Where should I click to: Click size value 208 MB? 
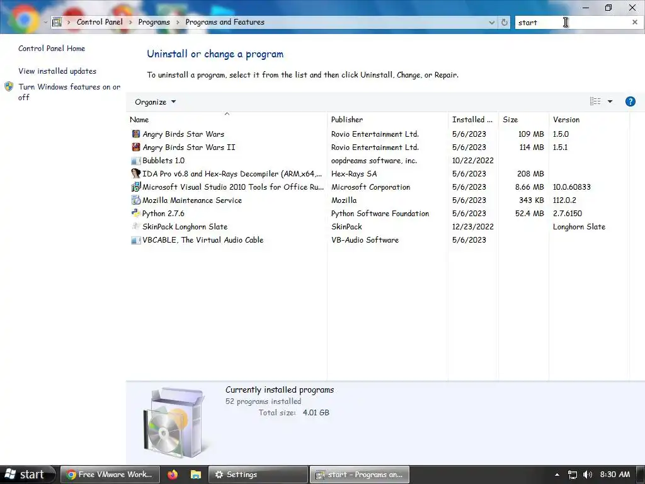(530, 174)
